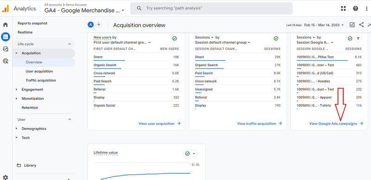Click Organic Search row in New users card
This screenshot has width=371, height=180.
point(136,65)
